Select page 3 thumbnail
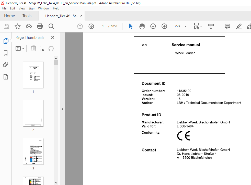Screen dimensions: 251x185 click(x=33, y=151)
